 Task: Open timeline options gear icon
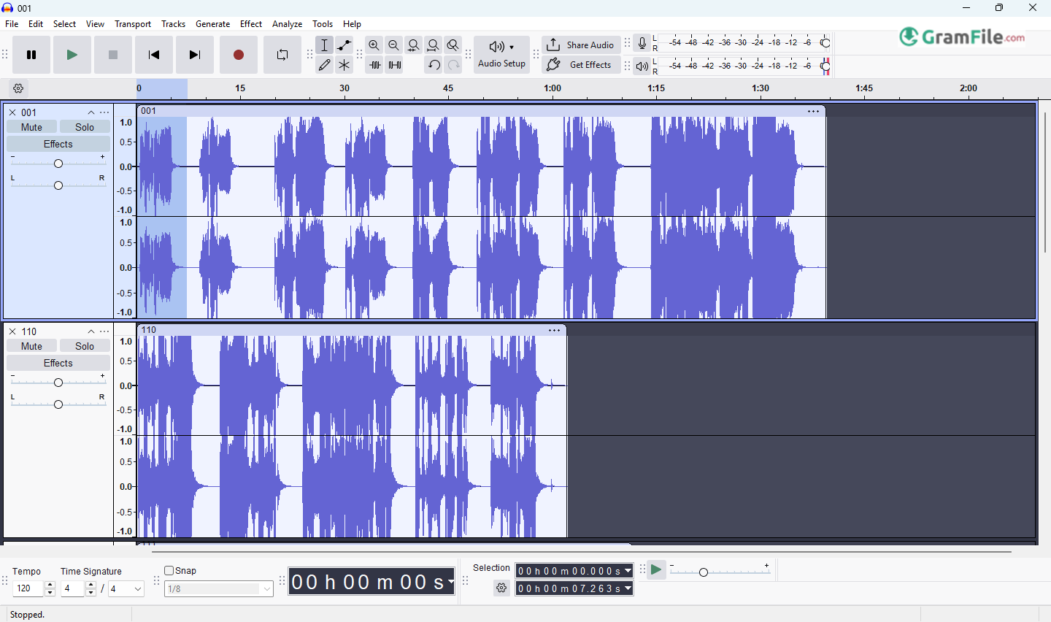click(x=19, y=88)
